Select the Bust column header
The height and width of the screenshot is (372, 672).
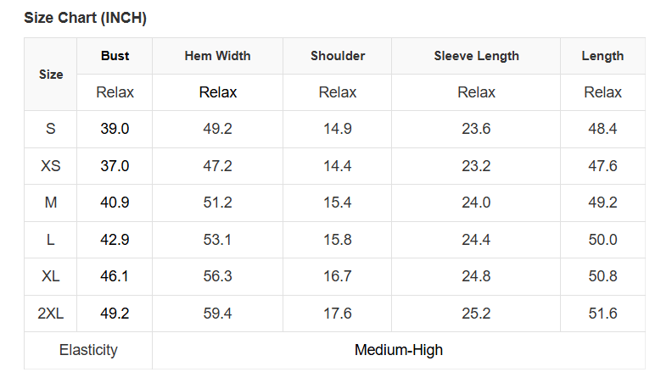(x=115, y=56)
